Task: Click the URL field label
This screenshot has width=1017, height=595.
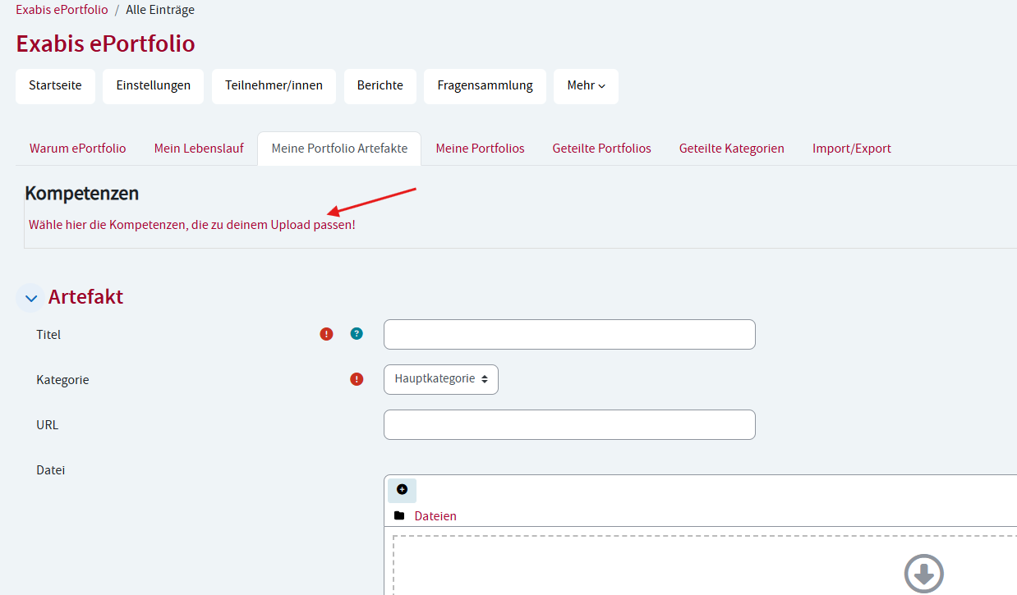Action: pyautogui.click(x=48, y=425)
